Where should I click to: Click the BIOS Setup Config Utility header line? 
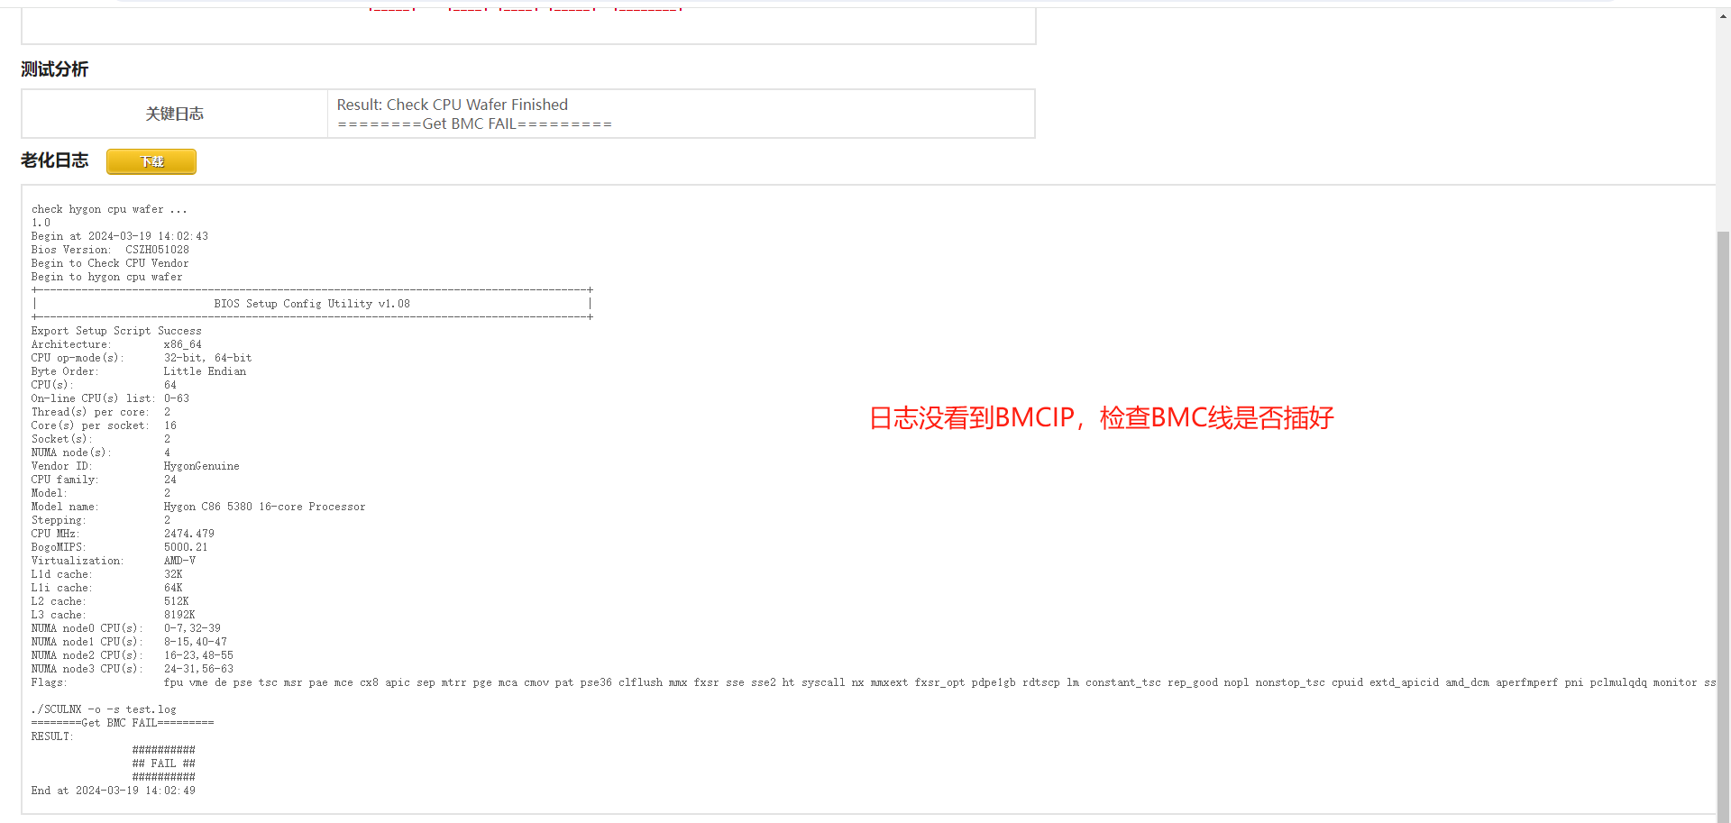point(312,304)
